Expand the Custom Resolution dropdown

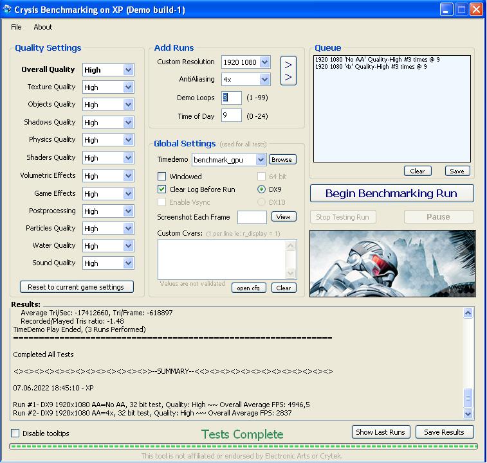pos(264,62)
